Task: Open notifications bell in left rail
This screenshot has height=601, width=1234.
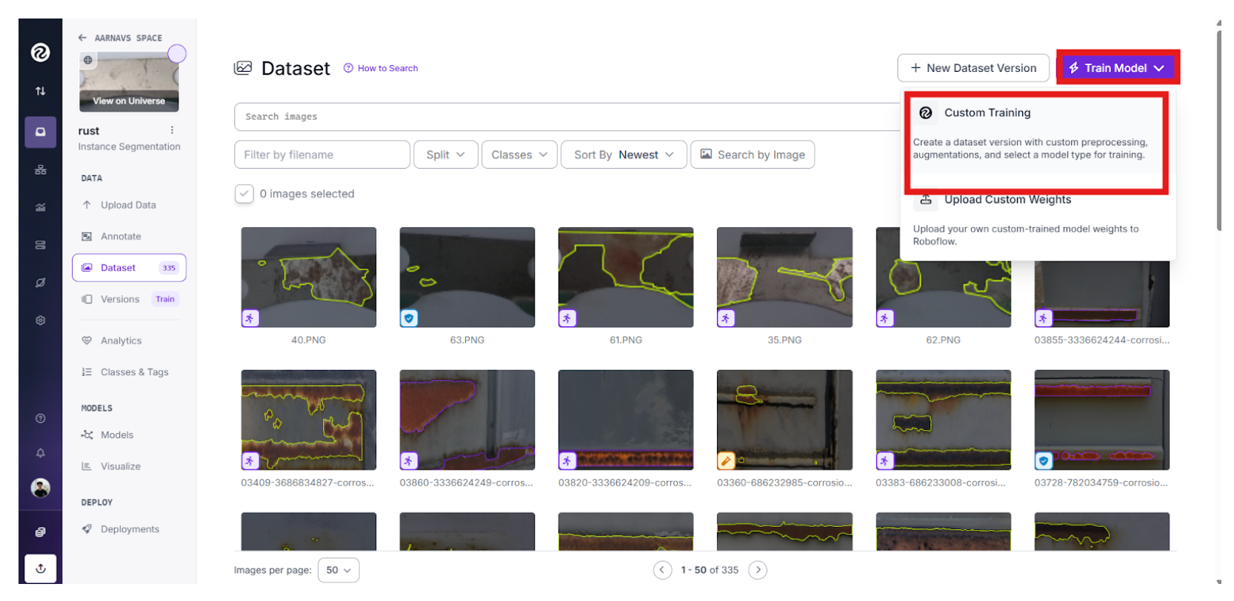Action: point(41,453)
